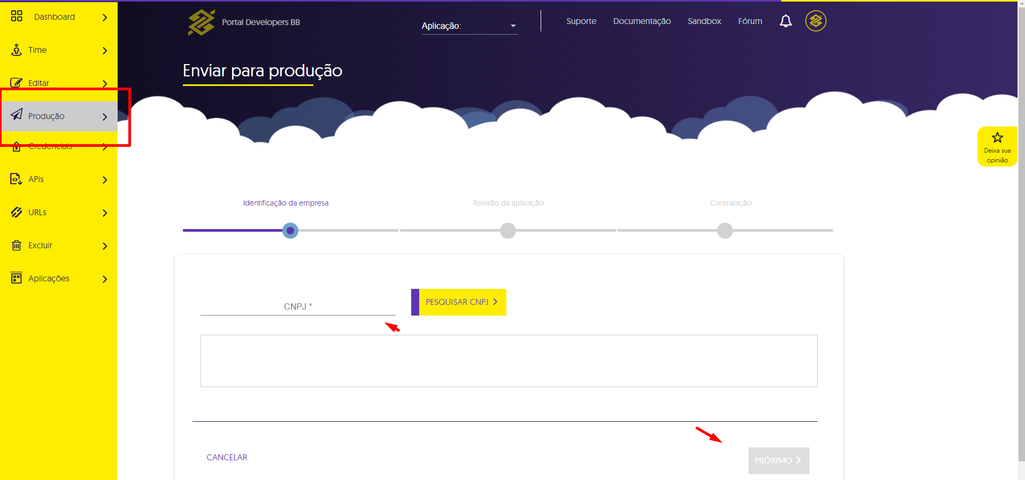Expand the Produção menu chevron
The width and height of the screenshot is (1025, 480).
pos(105,117)
